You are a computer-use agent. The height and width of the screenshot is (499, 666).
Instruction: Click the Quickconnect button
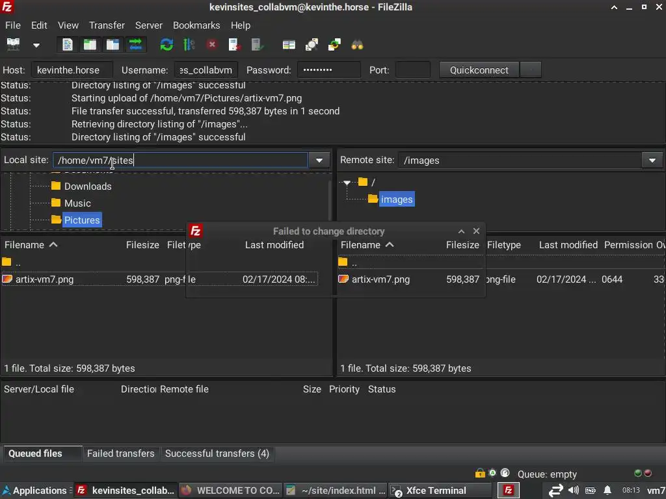click(479, 70)
